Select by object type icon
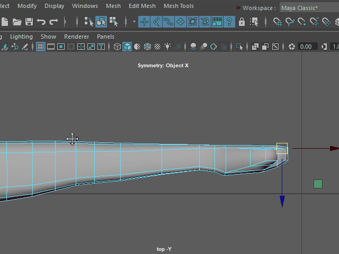339x254 pixels. [x=101, y=22]
